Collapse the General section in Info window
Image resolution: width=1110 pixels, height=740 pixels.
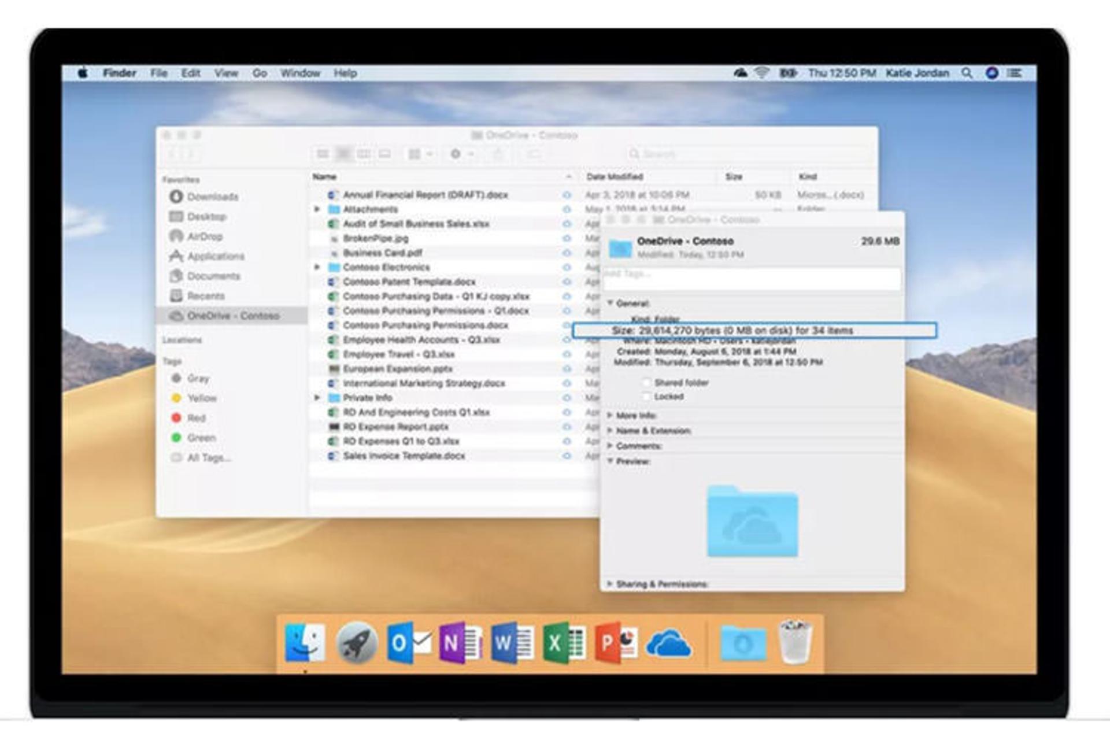pyautogui.click(x=610, y=303)
